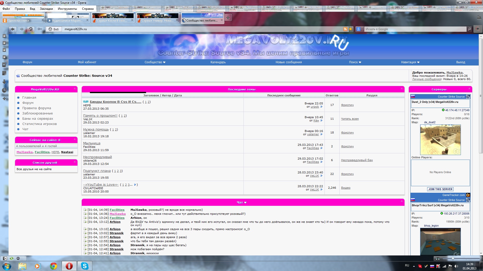Viewport: 483px width, 271px height.
Task: Click the green status dot beside 46.174.48.11:27349
Action: pyautogui.click(x=443, y=110)
